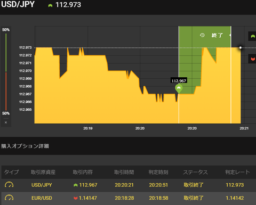
Task: Click the history clock icon beside 終了
Action: (x=202, y=35)
